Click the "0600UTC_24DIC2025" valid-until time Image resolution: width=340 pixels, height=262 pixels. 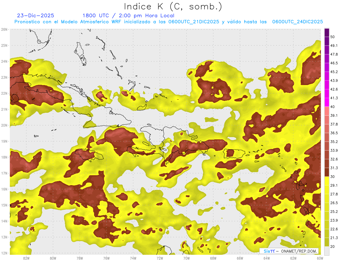(297, 22)
